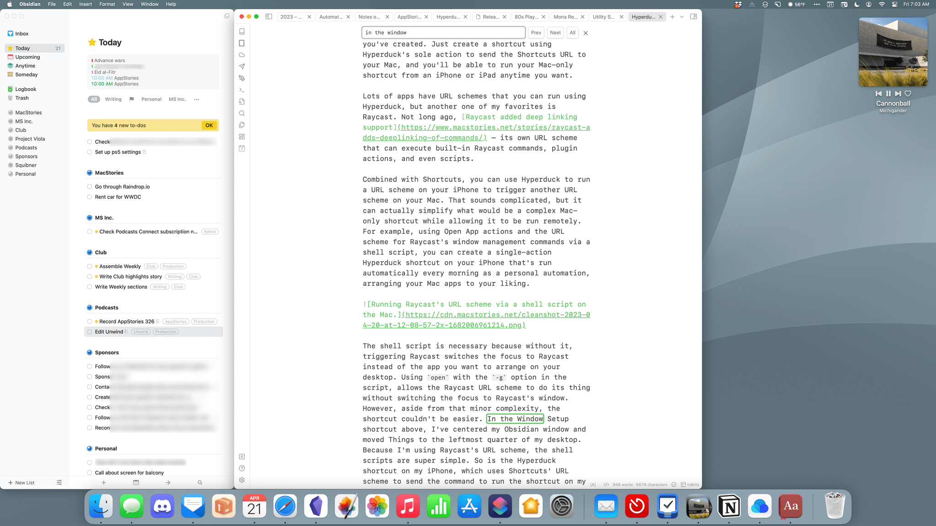Open the calendar daily note ribbon icon
This screenshot has height=526, width=936.
242,148
